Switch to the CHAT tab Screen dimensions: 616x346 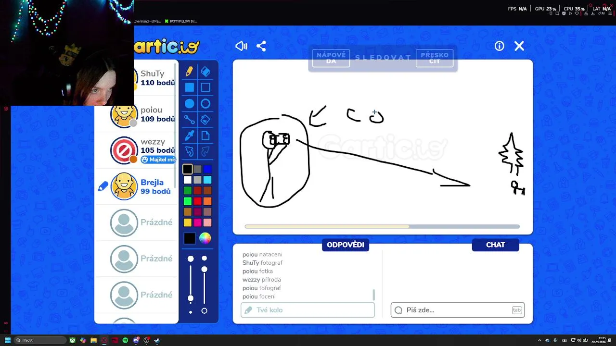496,245
